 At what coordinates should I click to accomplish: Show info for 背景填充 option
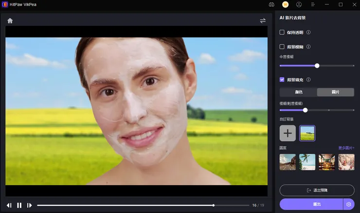pyautogui.click(x=308, y=79)
